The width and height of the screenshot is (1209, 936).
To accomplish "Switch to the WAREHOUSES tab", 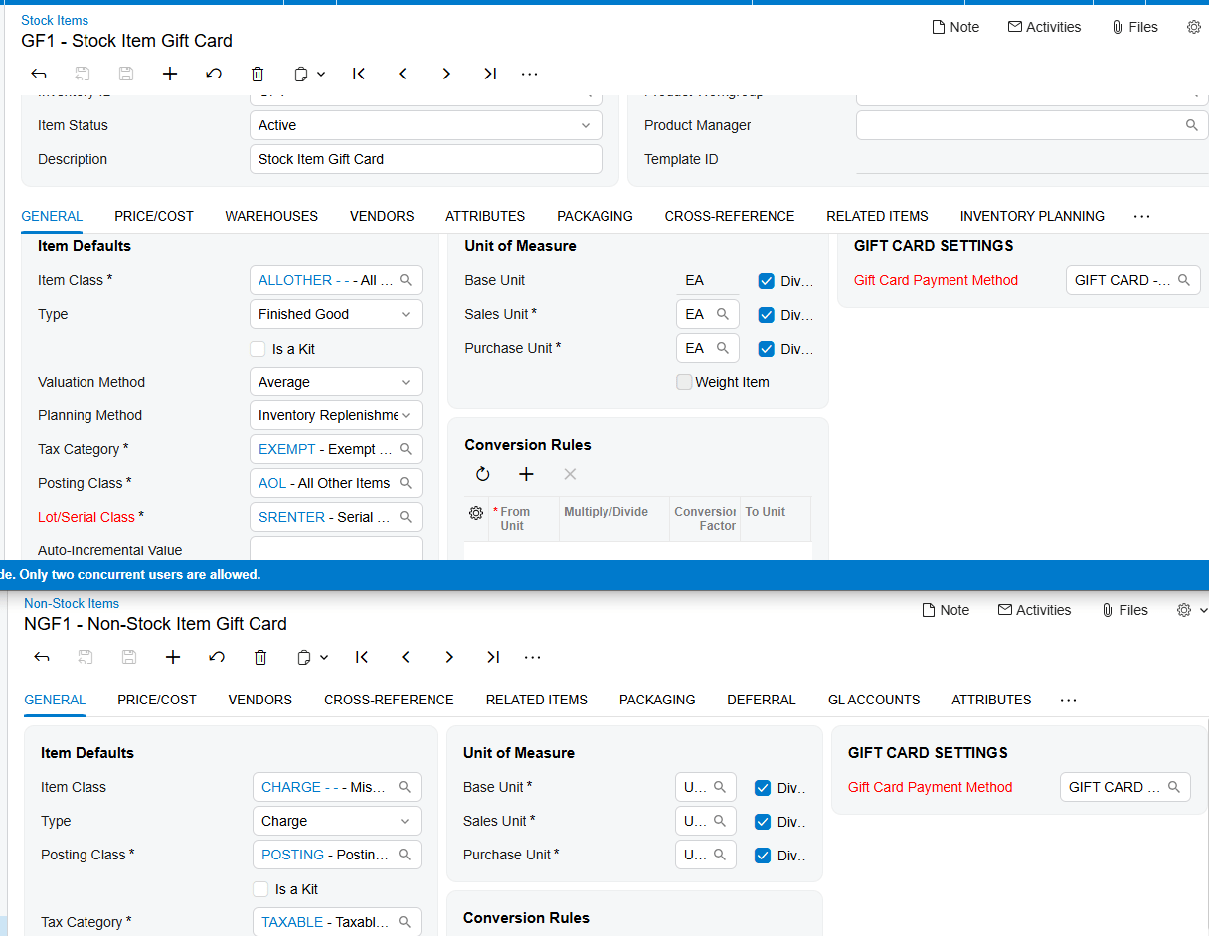I will click(x=271, y=216).
